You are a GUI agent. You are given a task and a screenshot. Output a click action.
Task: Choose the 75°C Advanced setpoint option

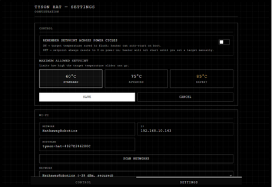(x=136, y=79)
